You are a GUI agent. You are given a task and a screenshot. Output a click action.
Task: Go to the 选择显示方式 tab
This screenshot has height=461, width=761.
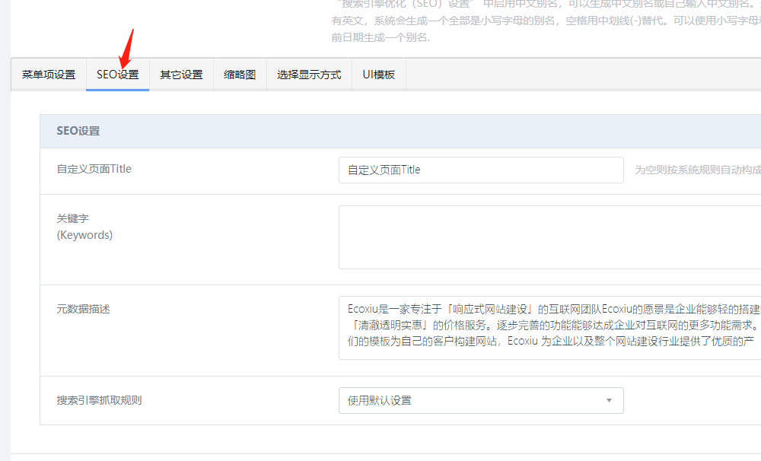[309, 75]
